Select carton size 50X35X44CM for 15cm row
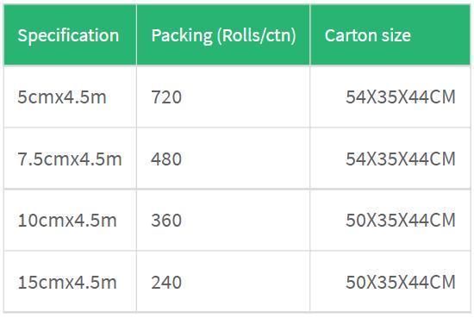Screen dimensions: 474x318 click(401, 282)
